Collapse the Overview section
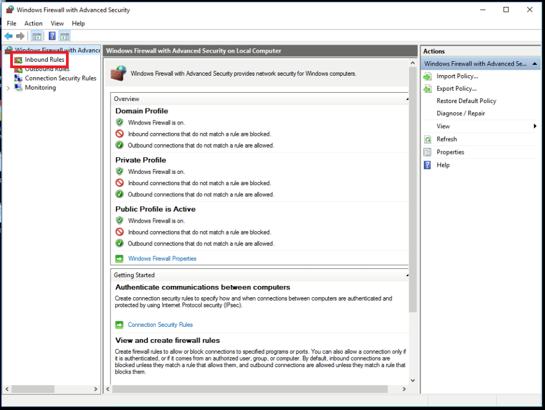The image size is (545, 410). pos(406,99)
